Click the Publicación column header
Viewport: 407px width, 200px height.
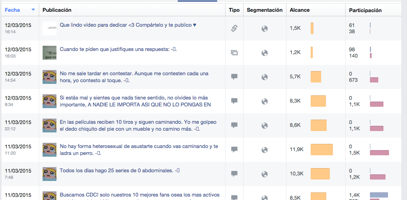[x=57, y=10]
